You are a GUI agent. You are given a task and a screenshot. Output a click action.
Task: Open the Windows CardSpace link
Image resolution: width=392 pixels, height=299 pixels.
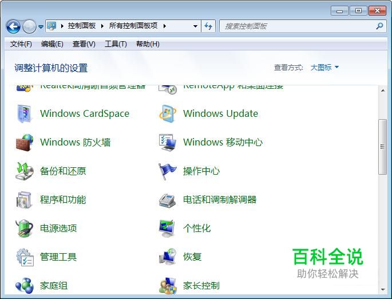[x=85, y=113]
